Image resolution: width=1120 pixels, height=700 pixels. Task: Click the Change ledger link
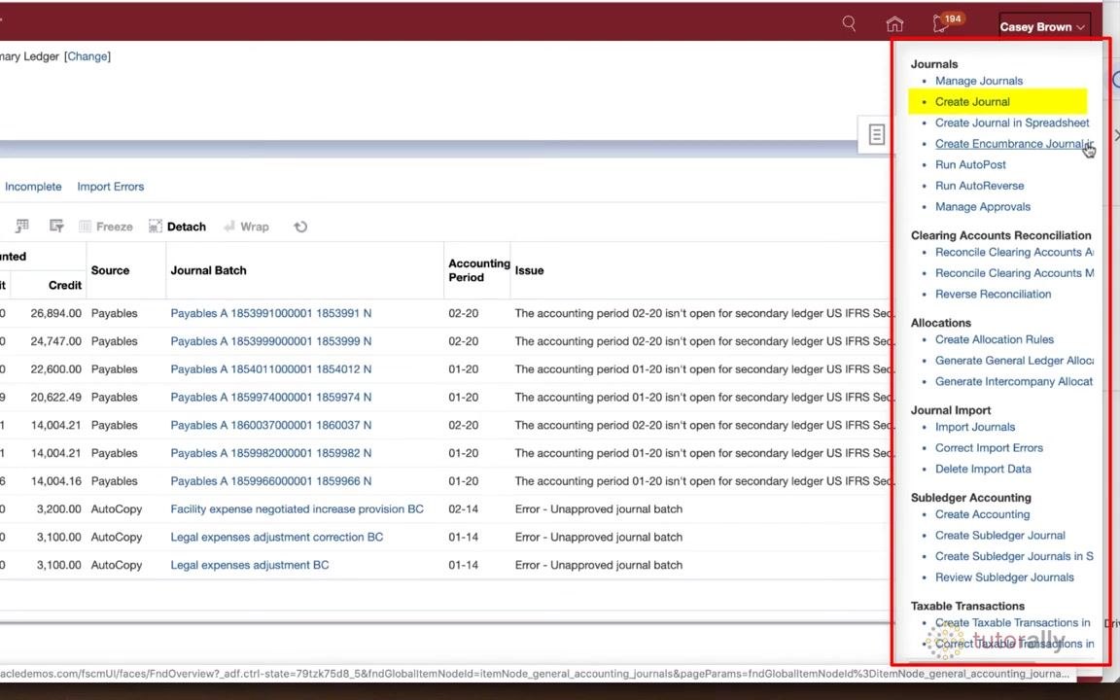pos(87,56)
